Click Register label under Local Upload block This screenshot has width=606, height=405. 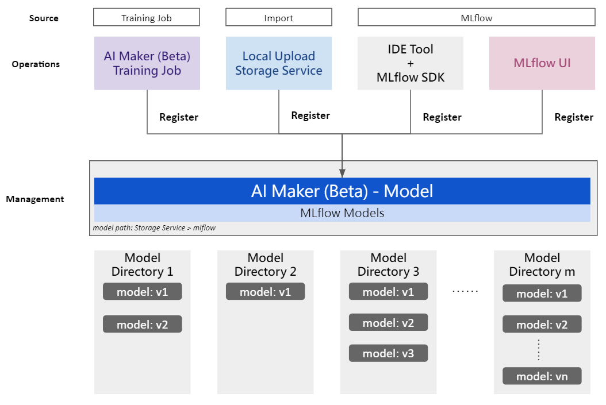coord(310,115)
